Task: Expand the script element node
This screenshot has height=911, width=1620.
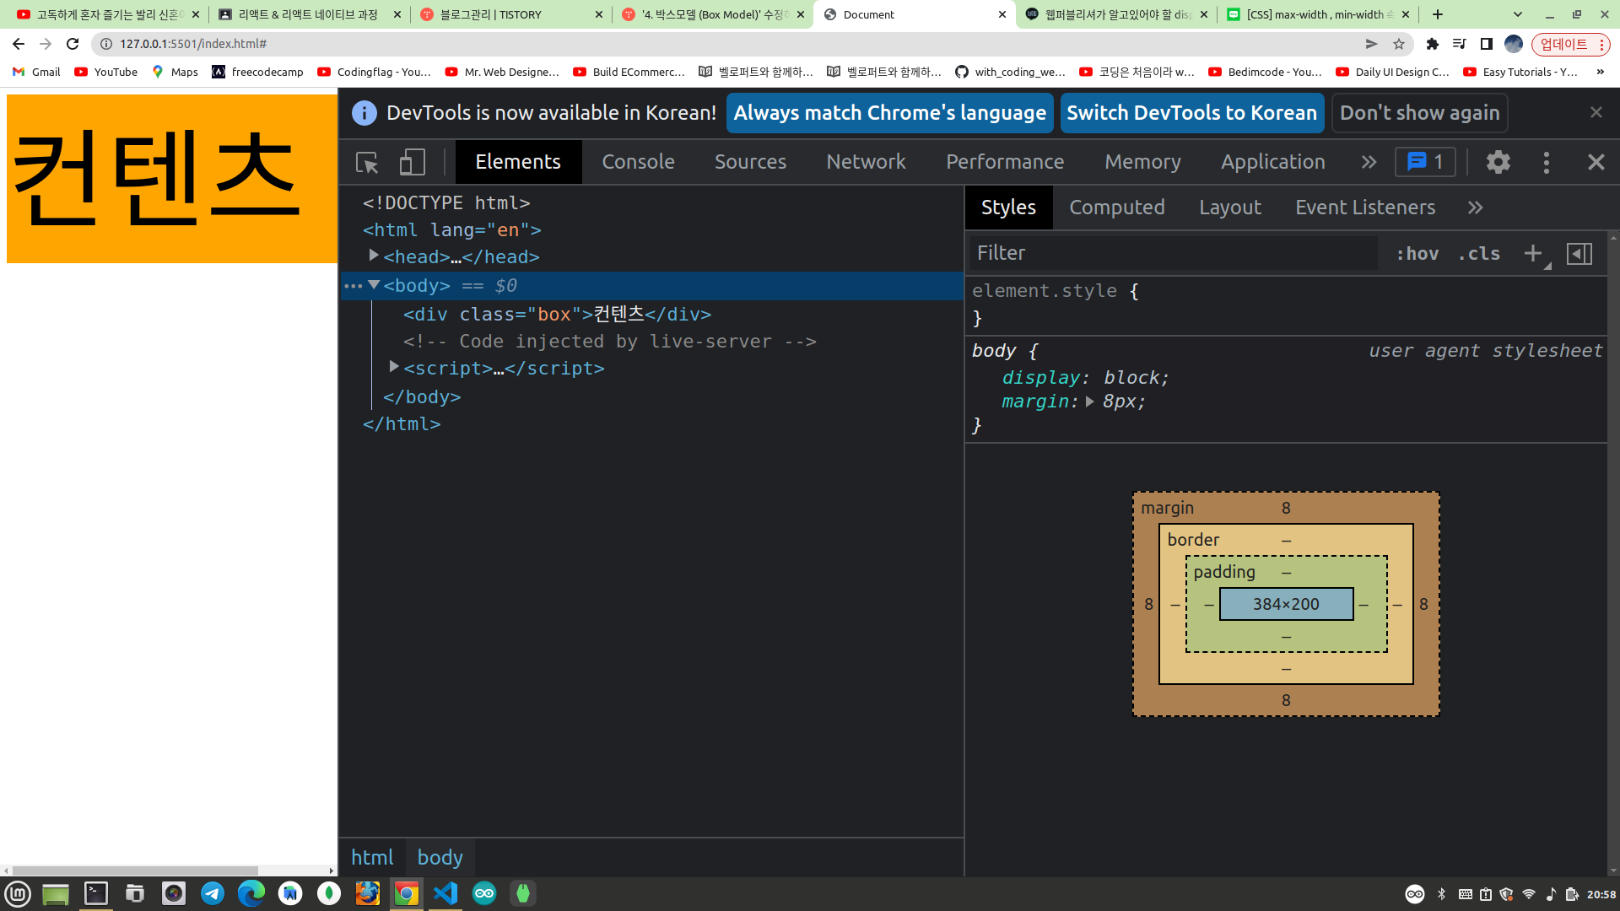Action: [x=394, y=367]
